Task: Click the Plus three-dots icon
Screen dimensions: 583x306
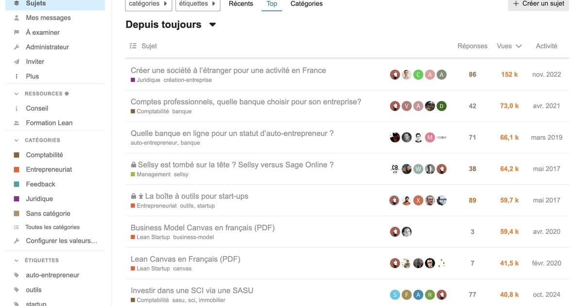Action: (17, 76)
